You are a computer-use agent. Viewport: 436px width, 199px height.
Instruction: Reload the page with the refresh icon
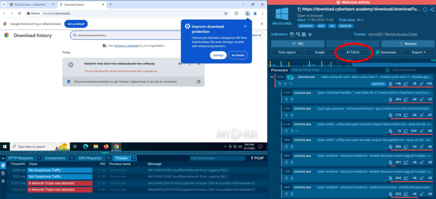(x=19, y=13)
